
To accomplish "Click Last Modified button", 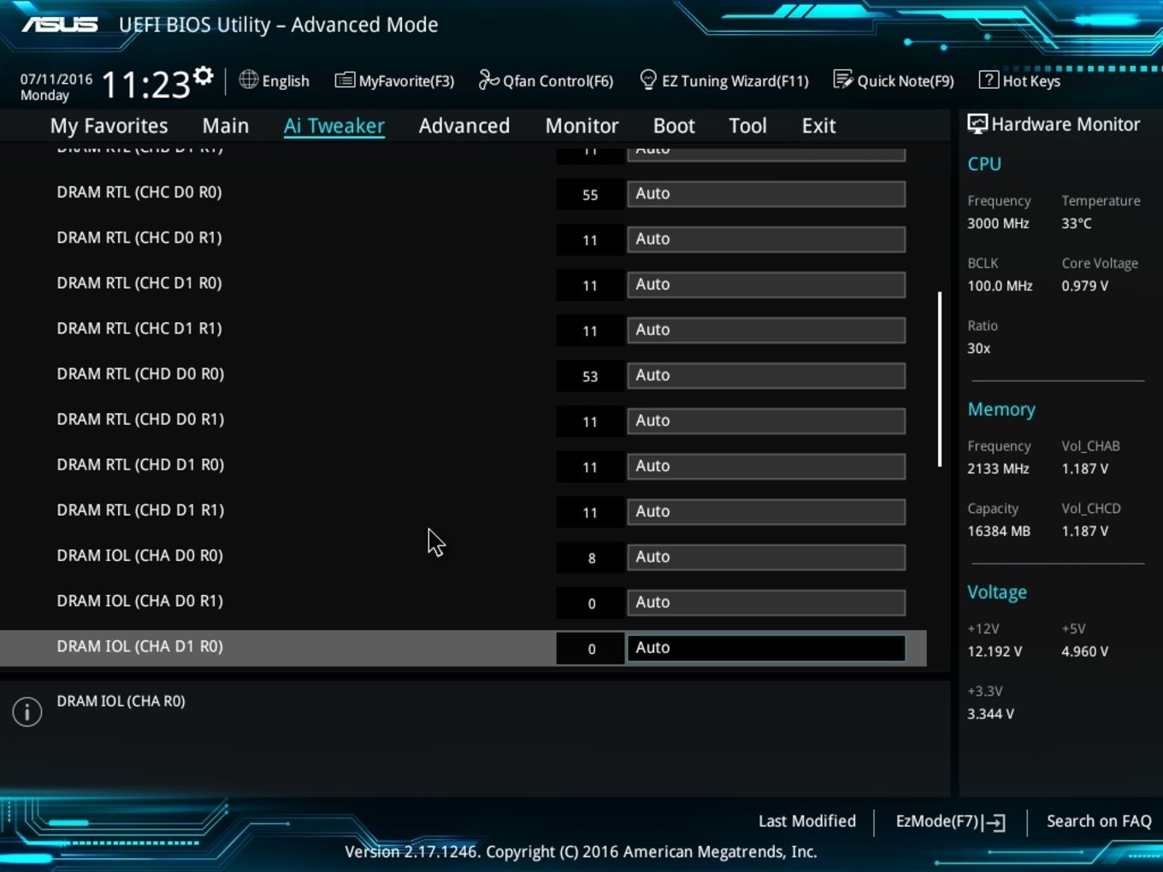I will [807, 821].
